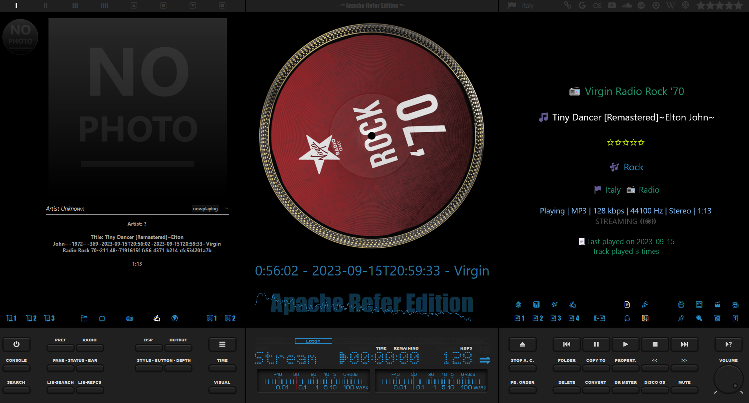Open playlist tab 4 in right panel
Image resolution: width=749 pixels, height=403 pixels.
(x=574, y=318)
